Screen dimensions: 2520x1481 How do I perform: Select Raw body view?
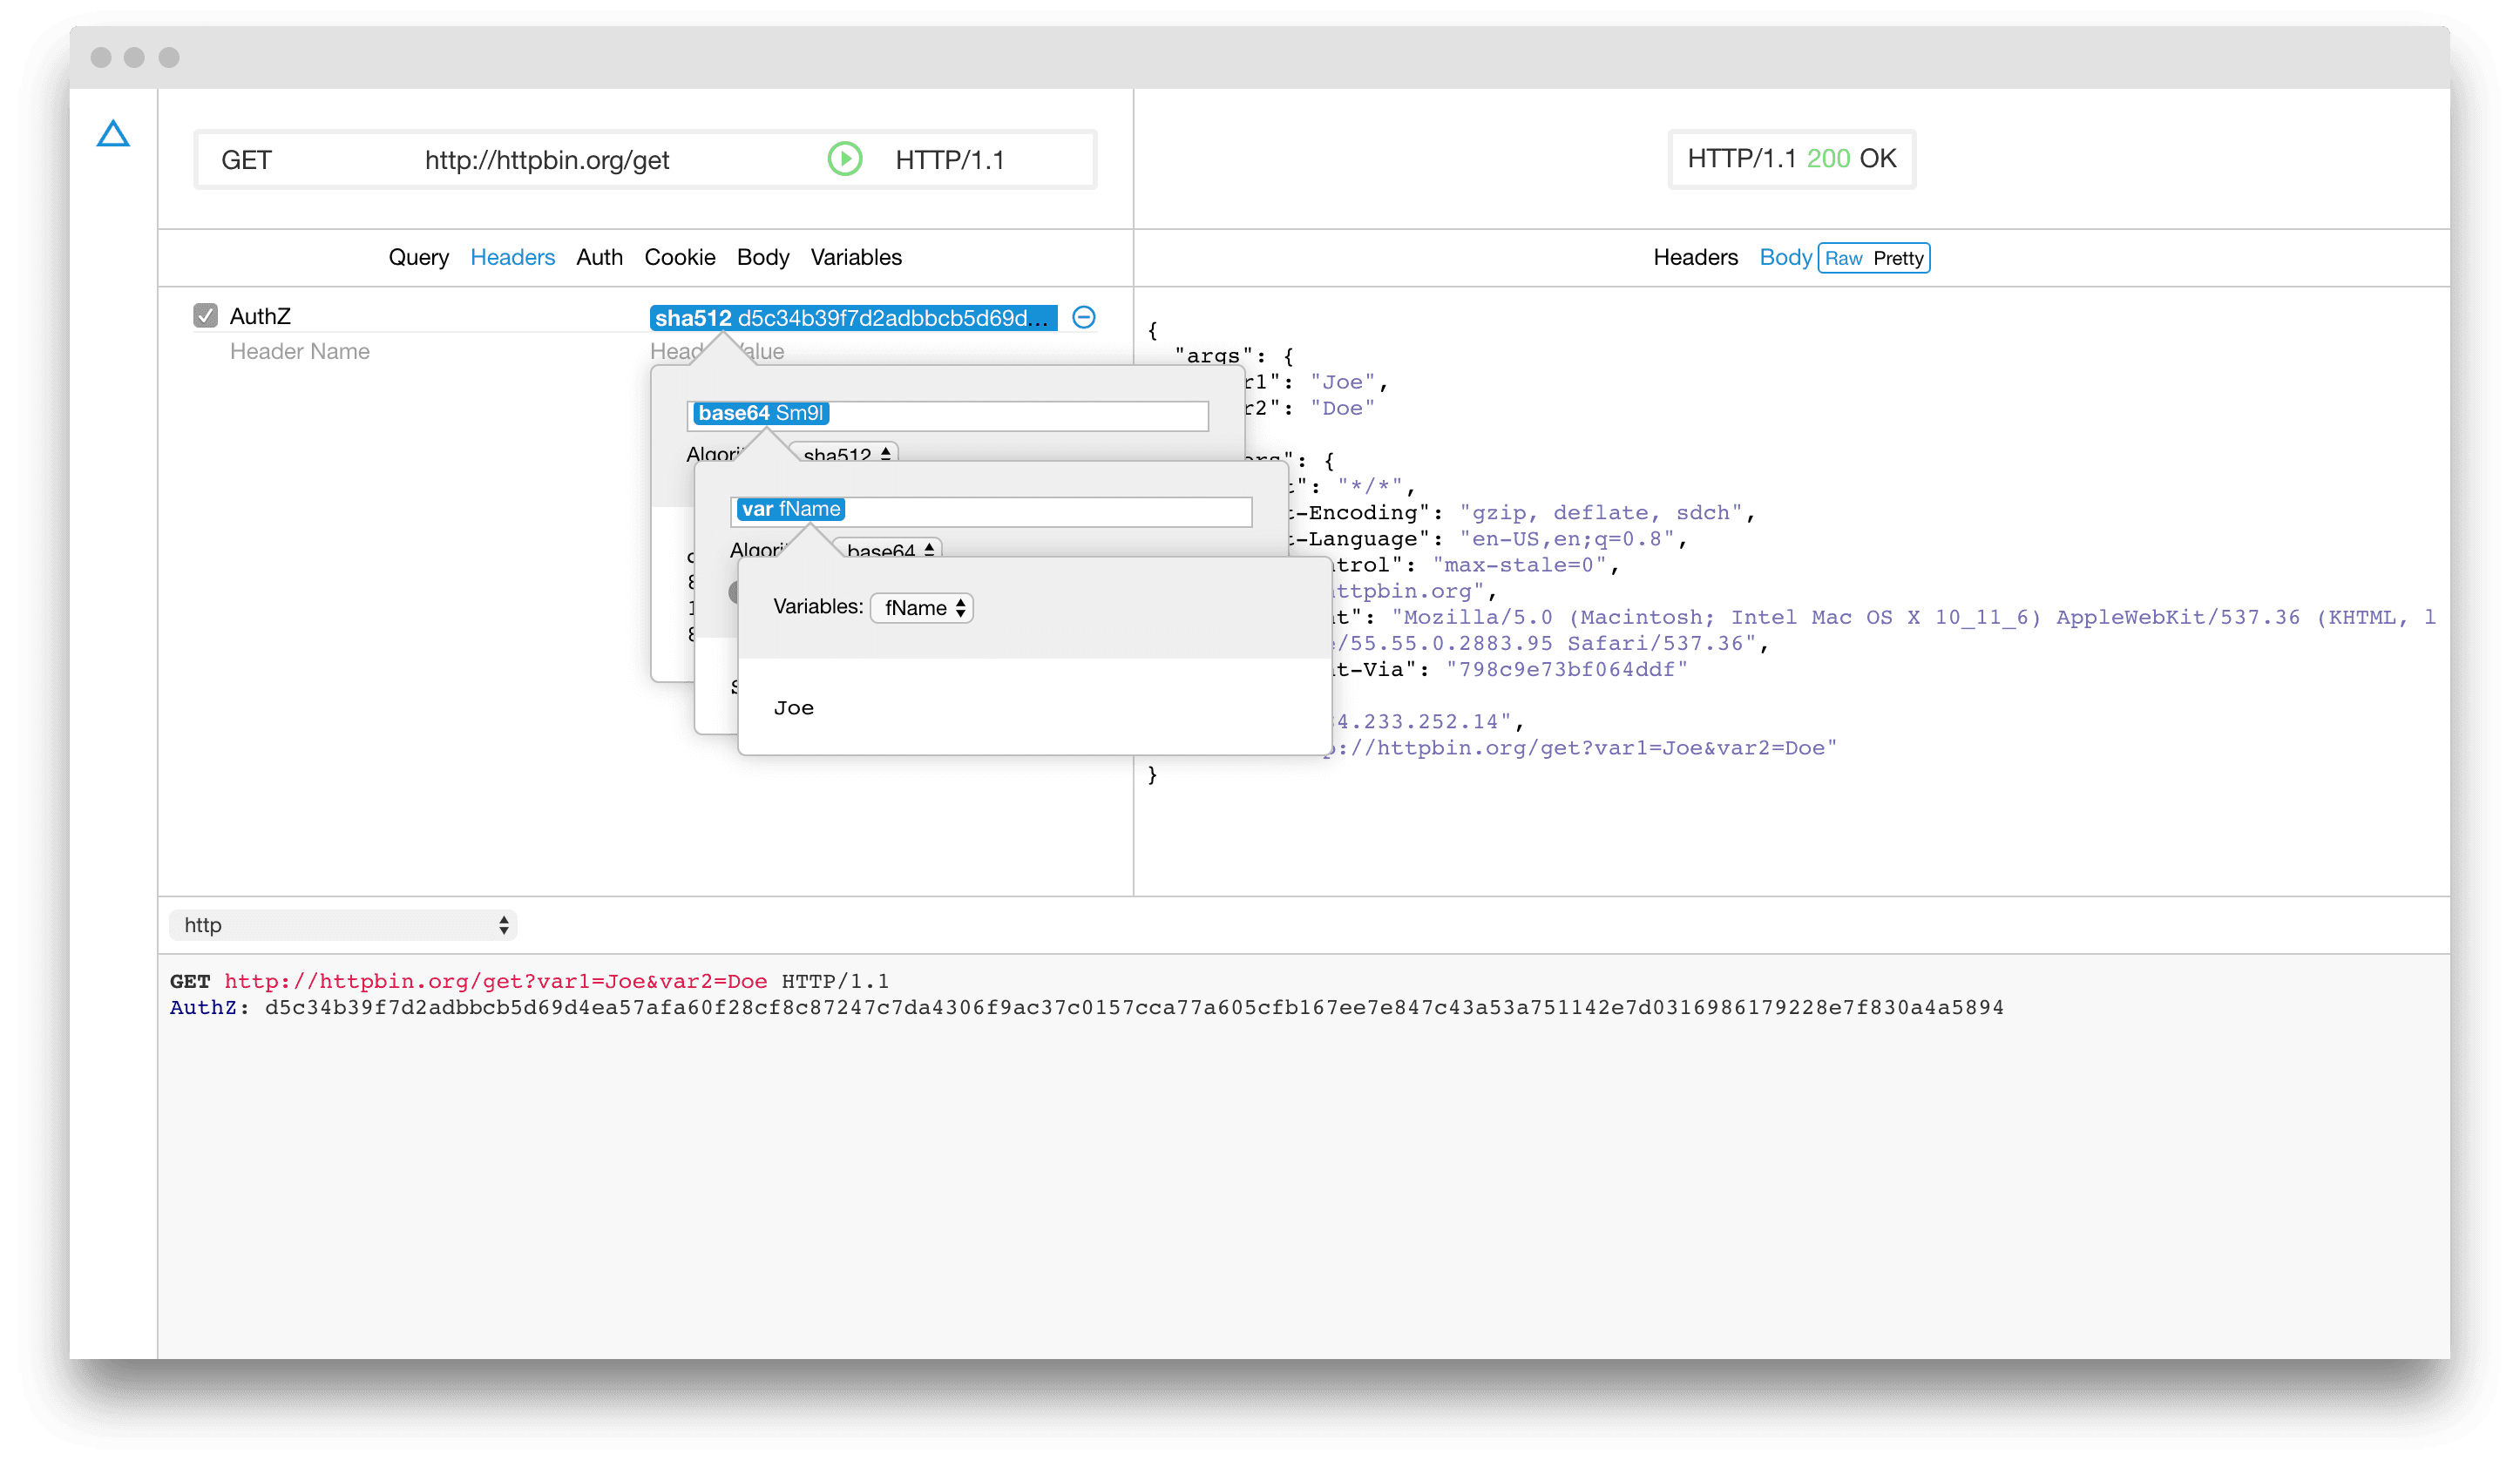pos(1843,258)
